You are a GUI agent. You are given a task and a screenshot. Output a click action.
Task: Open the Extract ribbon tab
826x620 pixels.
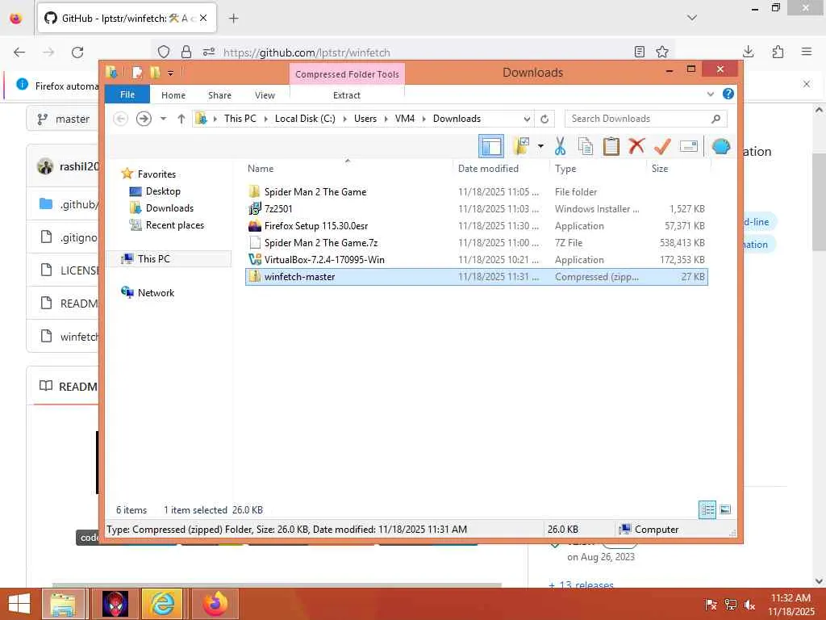[x=347, y=95]
